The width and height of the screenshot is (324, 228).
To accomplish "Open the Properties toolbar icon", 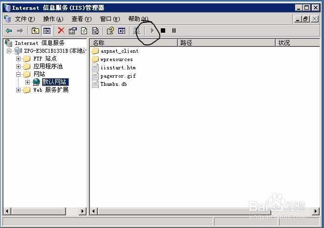I will 72,31.
